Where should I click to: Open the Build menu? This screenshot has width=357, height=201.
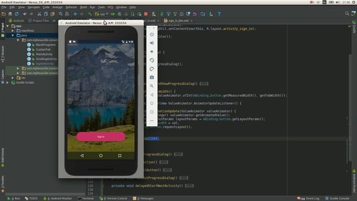coord(84,7)
